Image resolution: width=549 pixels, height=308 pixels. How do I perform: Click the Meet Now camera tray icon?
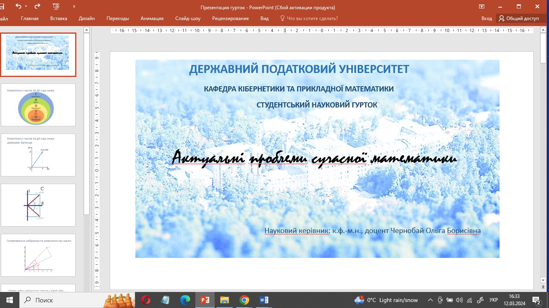[x=440, y=300]
